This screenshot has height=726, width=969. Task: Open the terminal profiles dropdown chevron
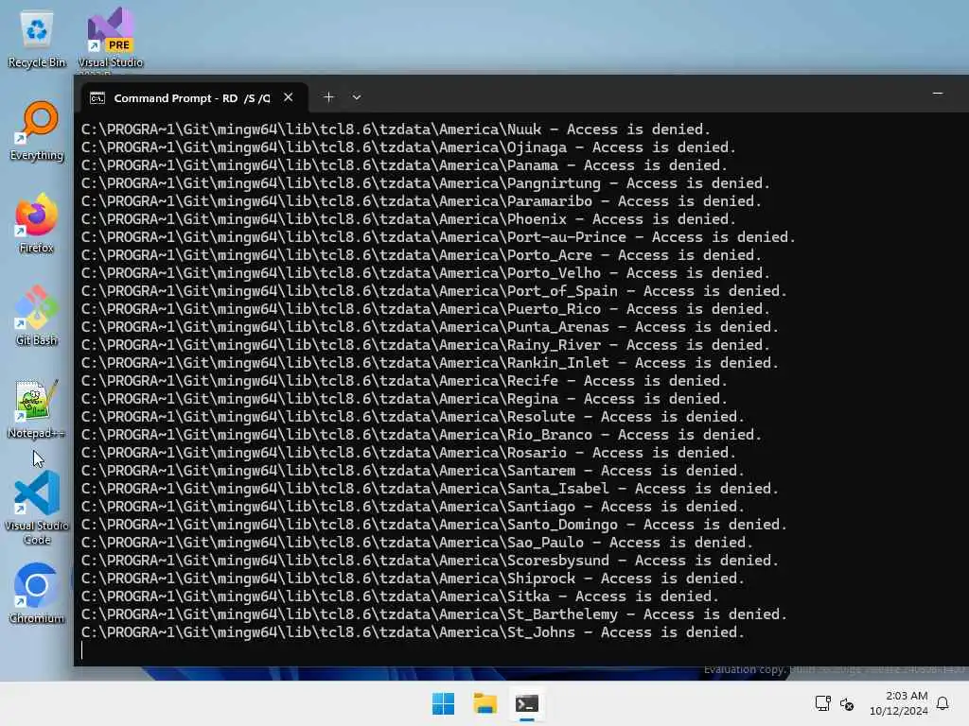(357, 97)
